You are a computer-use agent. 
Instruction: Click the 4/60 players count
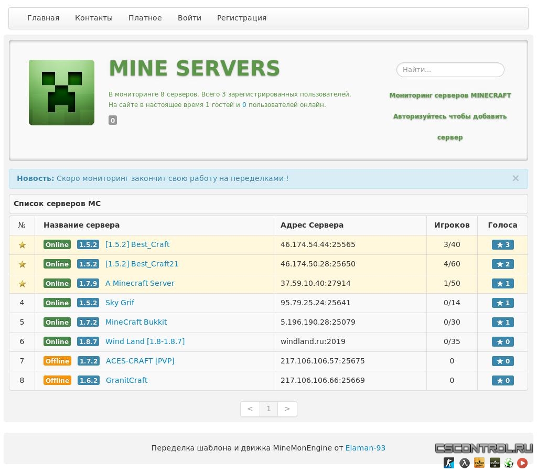(452, 264)
